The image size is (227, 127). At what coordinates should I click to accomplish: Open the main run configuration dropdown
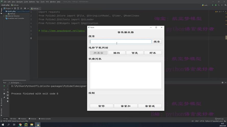(206, 5)
